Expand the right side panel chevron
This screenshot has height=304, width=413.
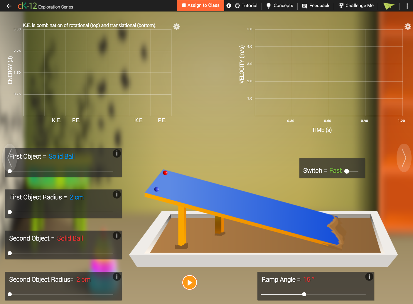[404, 158]
